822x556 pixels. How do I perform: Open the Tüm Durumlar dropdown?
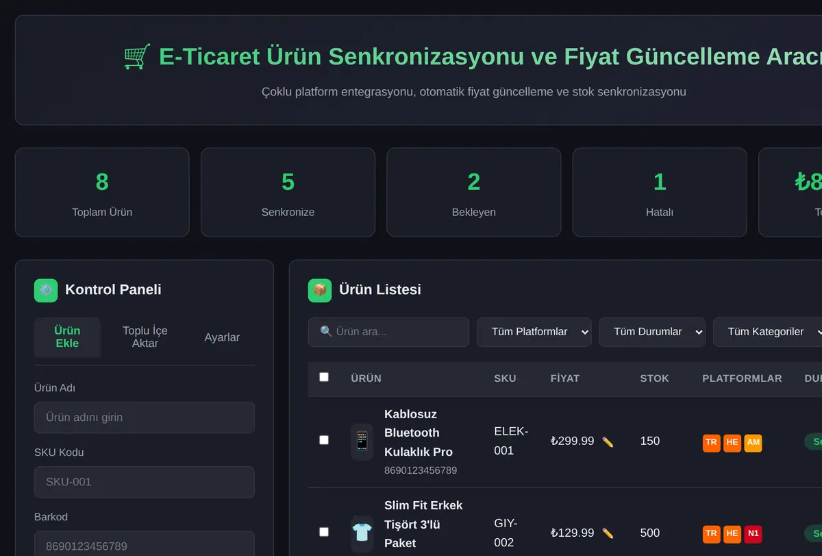click(x=652, y=332)
